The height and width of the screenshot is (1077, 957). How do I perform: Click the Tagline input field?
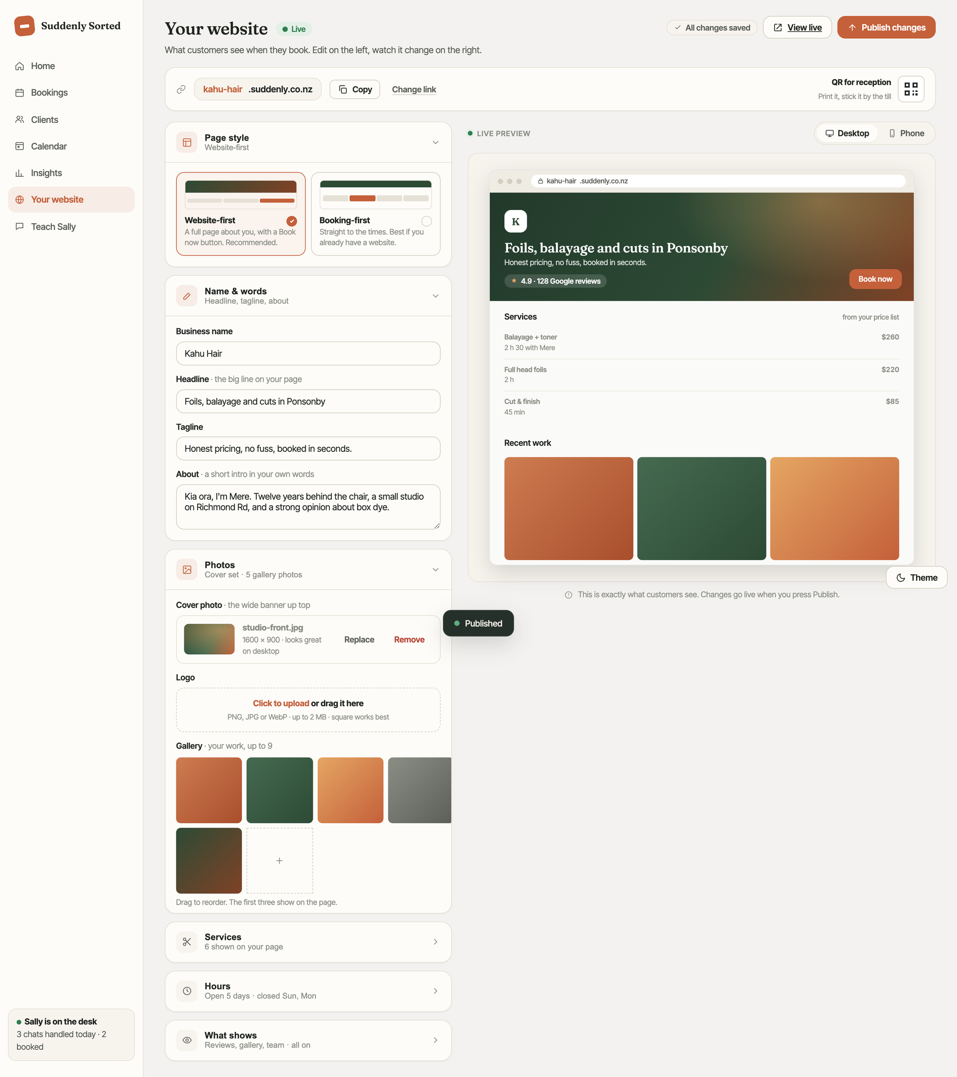(308, 449)
